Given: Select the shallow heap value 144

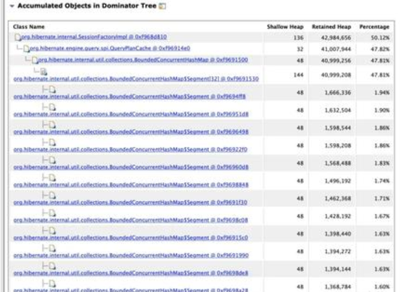Looking at the screenshot, I should 298,75.
